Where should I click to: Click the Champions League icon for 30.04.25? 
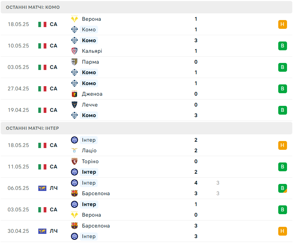(42, 231)
